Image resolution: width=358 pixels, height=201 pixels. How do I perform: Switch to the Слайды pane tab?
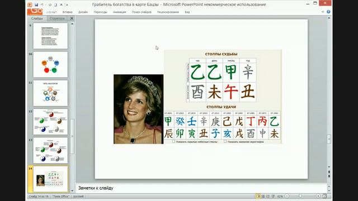tap(37, 18)
